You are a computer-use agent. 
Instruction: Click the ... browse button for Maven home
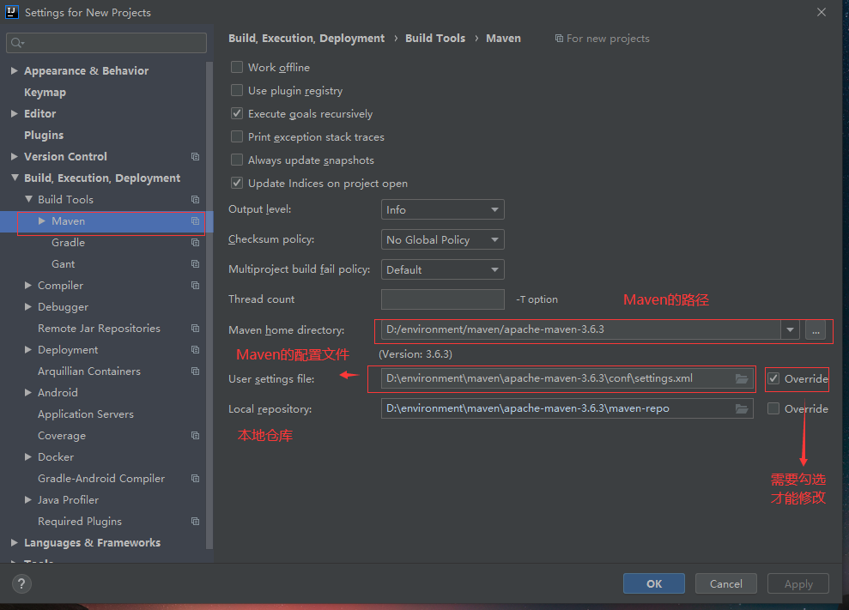coord(816,329)
